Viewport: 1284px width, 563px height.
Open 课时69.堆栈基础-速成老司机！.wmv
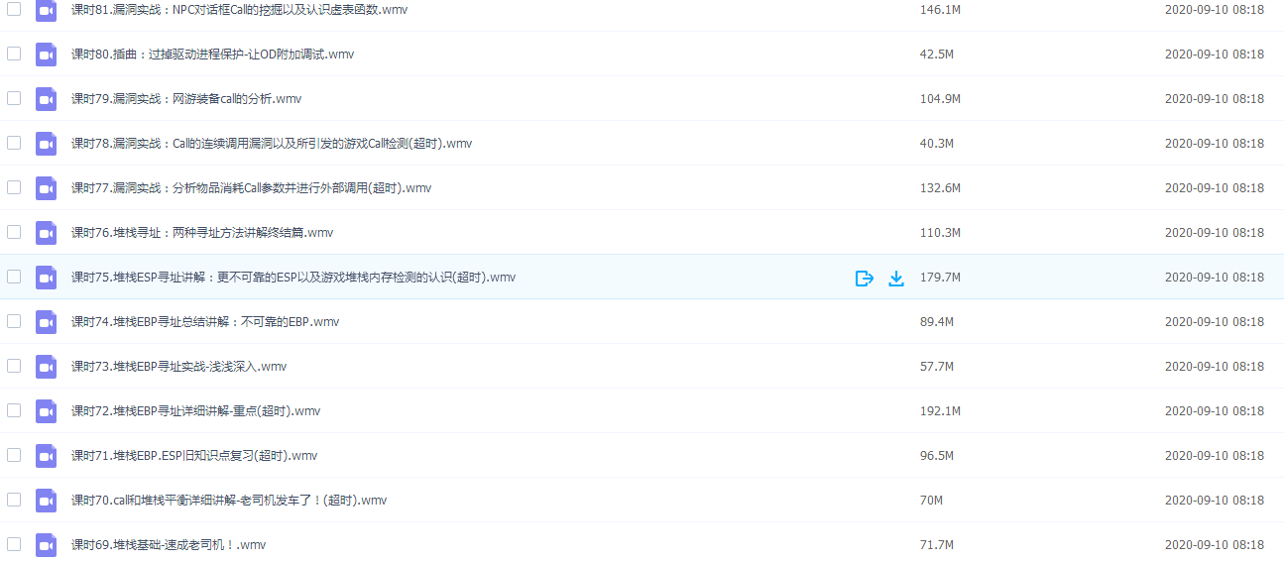[x=169, y=545]
